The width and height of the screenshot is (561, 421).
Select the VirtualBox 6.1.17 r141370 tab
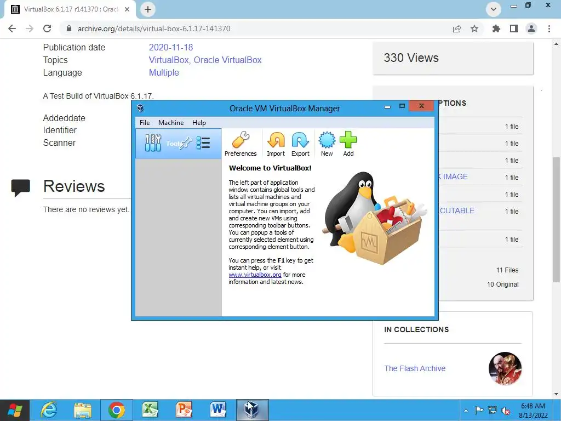tap(70, 9)
